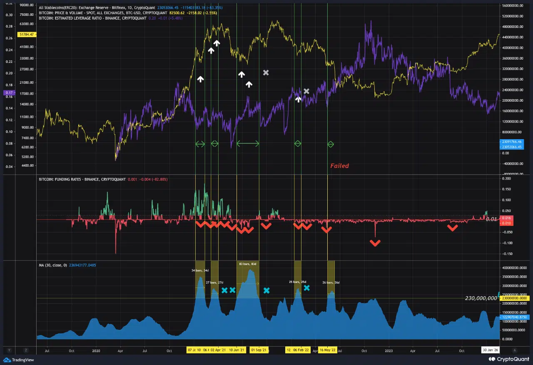The image size is (533, 365).
Task: Click the 01 Sep '21 date marker
Action: pyautogui.click(x=259, y=350)
